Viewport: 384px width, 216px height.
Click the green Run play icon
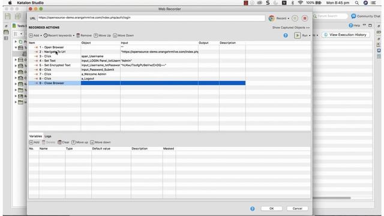click(297, 35)
